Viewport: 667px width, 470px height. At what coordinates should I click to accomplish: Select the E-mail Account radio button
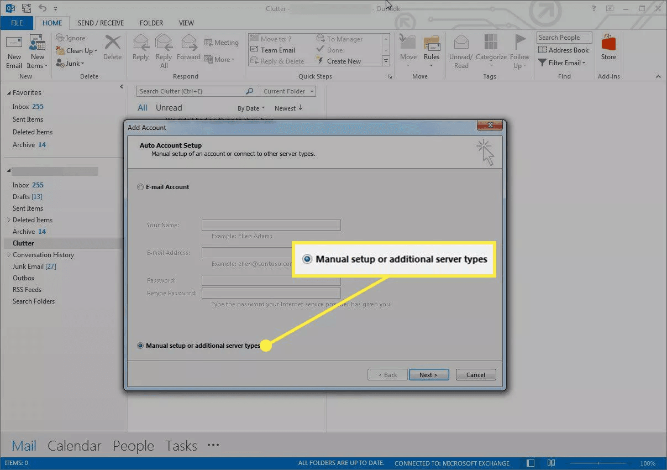coord(140,187)
